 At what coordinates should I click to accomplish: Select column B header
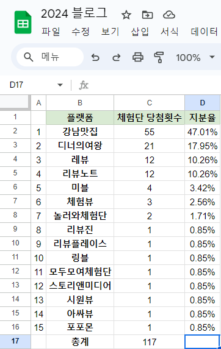pyautogui.click(x=80, y=102)
